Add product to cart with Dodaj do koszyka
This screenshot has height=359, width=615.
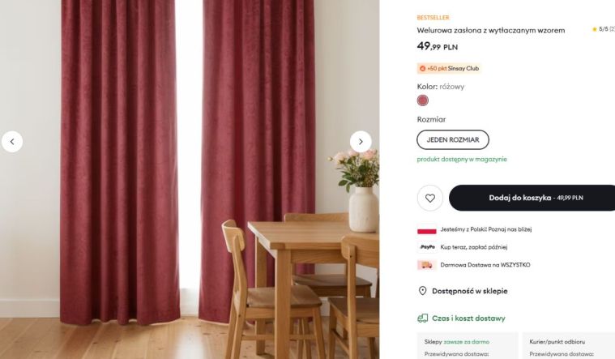click(532, 198)
